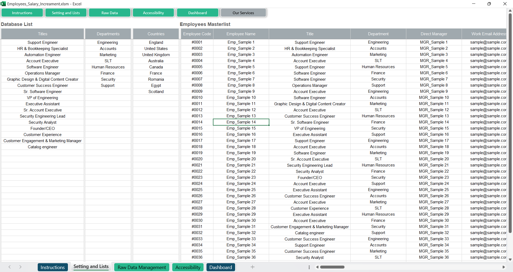Click the vertical scrollbar down arrow

click(x=510, y=259)
